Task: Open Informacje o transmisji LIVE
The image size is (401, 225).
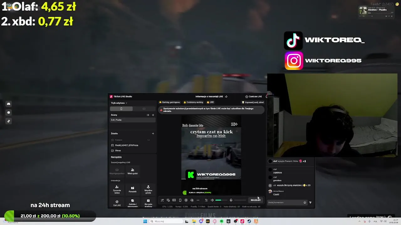Action: pos(209,97)
